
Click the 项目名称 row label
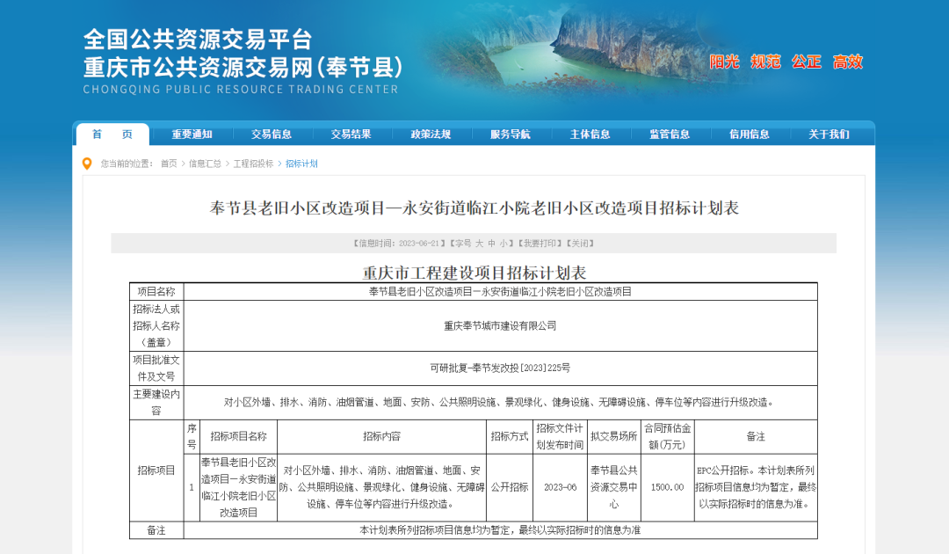(x=156, y=292)
